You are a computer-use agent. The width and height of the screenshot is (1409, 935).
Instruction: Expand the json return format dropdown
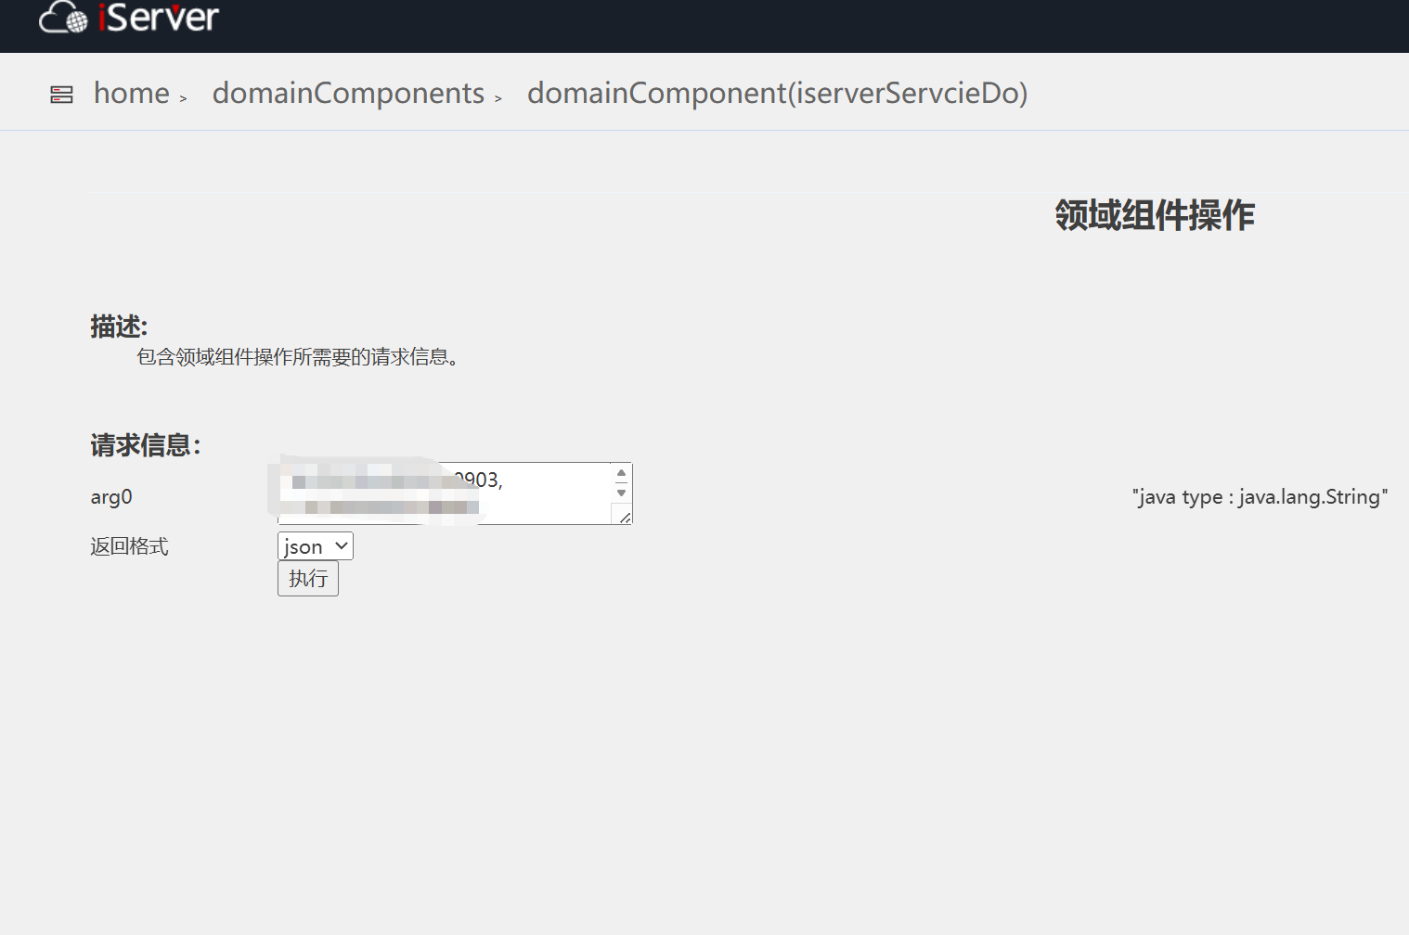[315, 546]
